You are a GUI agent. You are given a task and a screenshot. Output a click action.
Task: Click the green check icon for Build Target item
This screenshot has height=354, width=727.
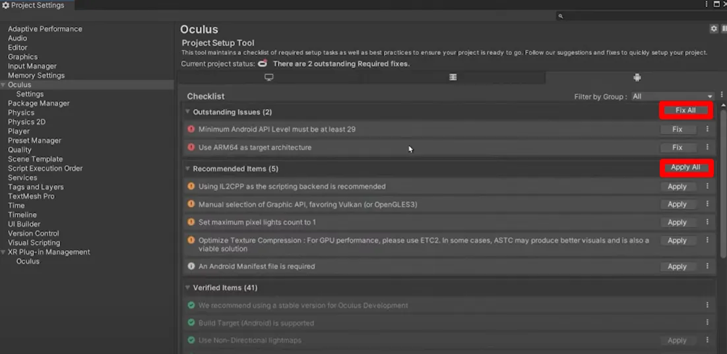[191, 323]
